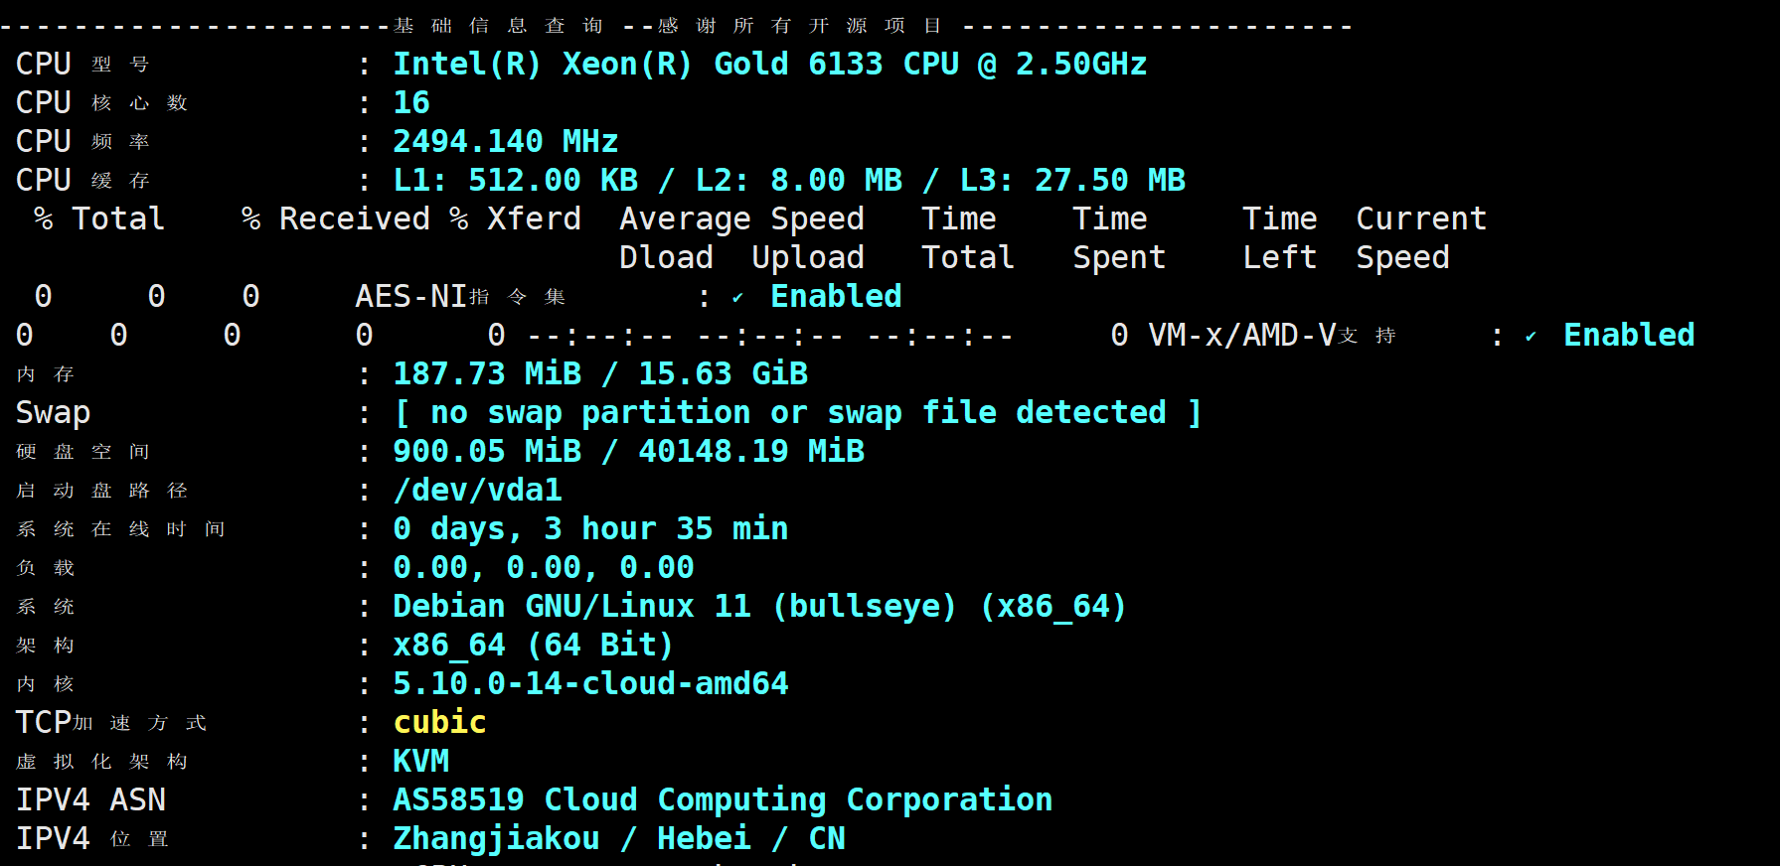Viewport: 1780px width, 866px height.
Task: Select disk space 900.05 MiB / 40148.19 MiB
Action: [x=629, y=451]
